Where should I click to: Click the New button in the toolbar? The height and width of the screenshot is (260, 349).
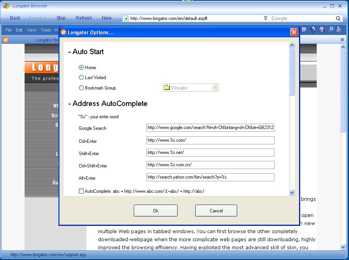pos(106,18)
